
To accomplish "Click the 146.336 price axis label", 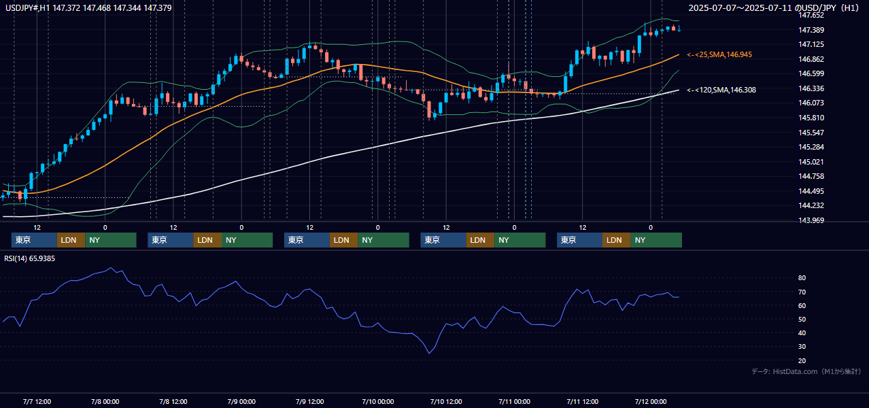I will [812, 88].
